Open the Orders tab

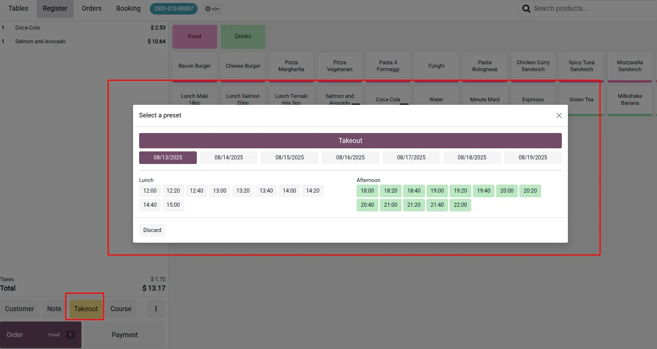tap(92, 8)
